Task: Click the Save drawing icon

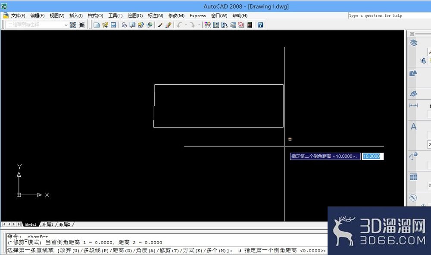Action: [x=113, y=25]
